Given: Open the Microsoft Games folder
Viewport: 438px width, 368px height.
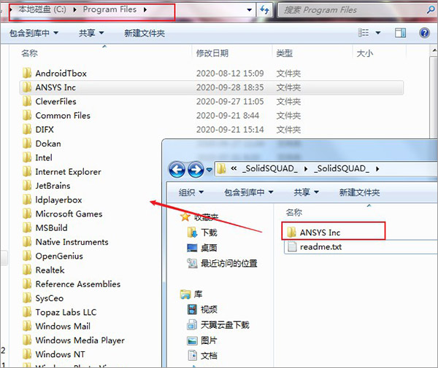Looking at the screenshot, I should pyautogui.click(x=62, y=214).
